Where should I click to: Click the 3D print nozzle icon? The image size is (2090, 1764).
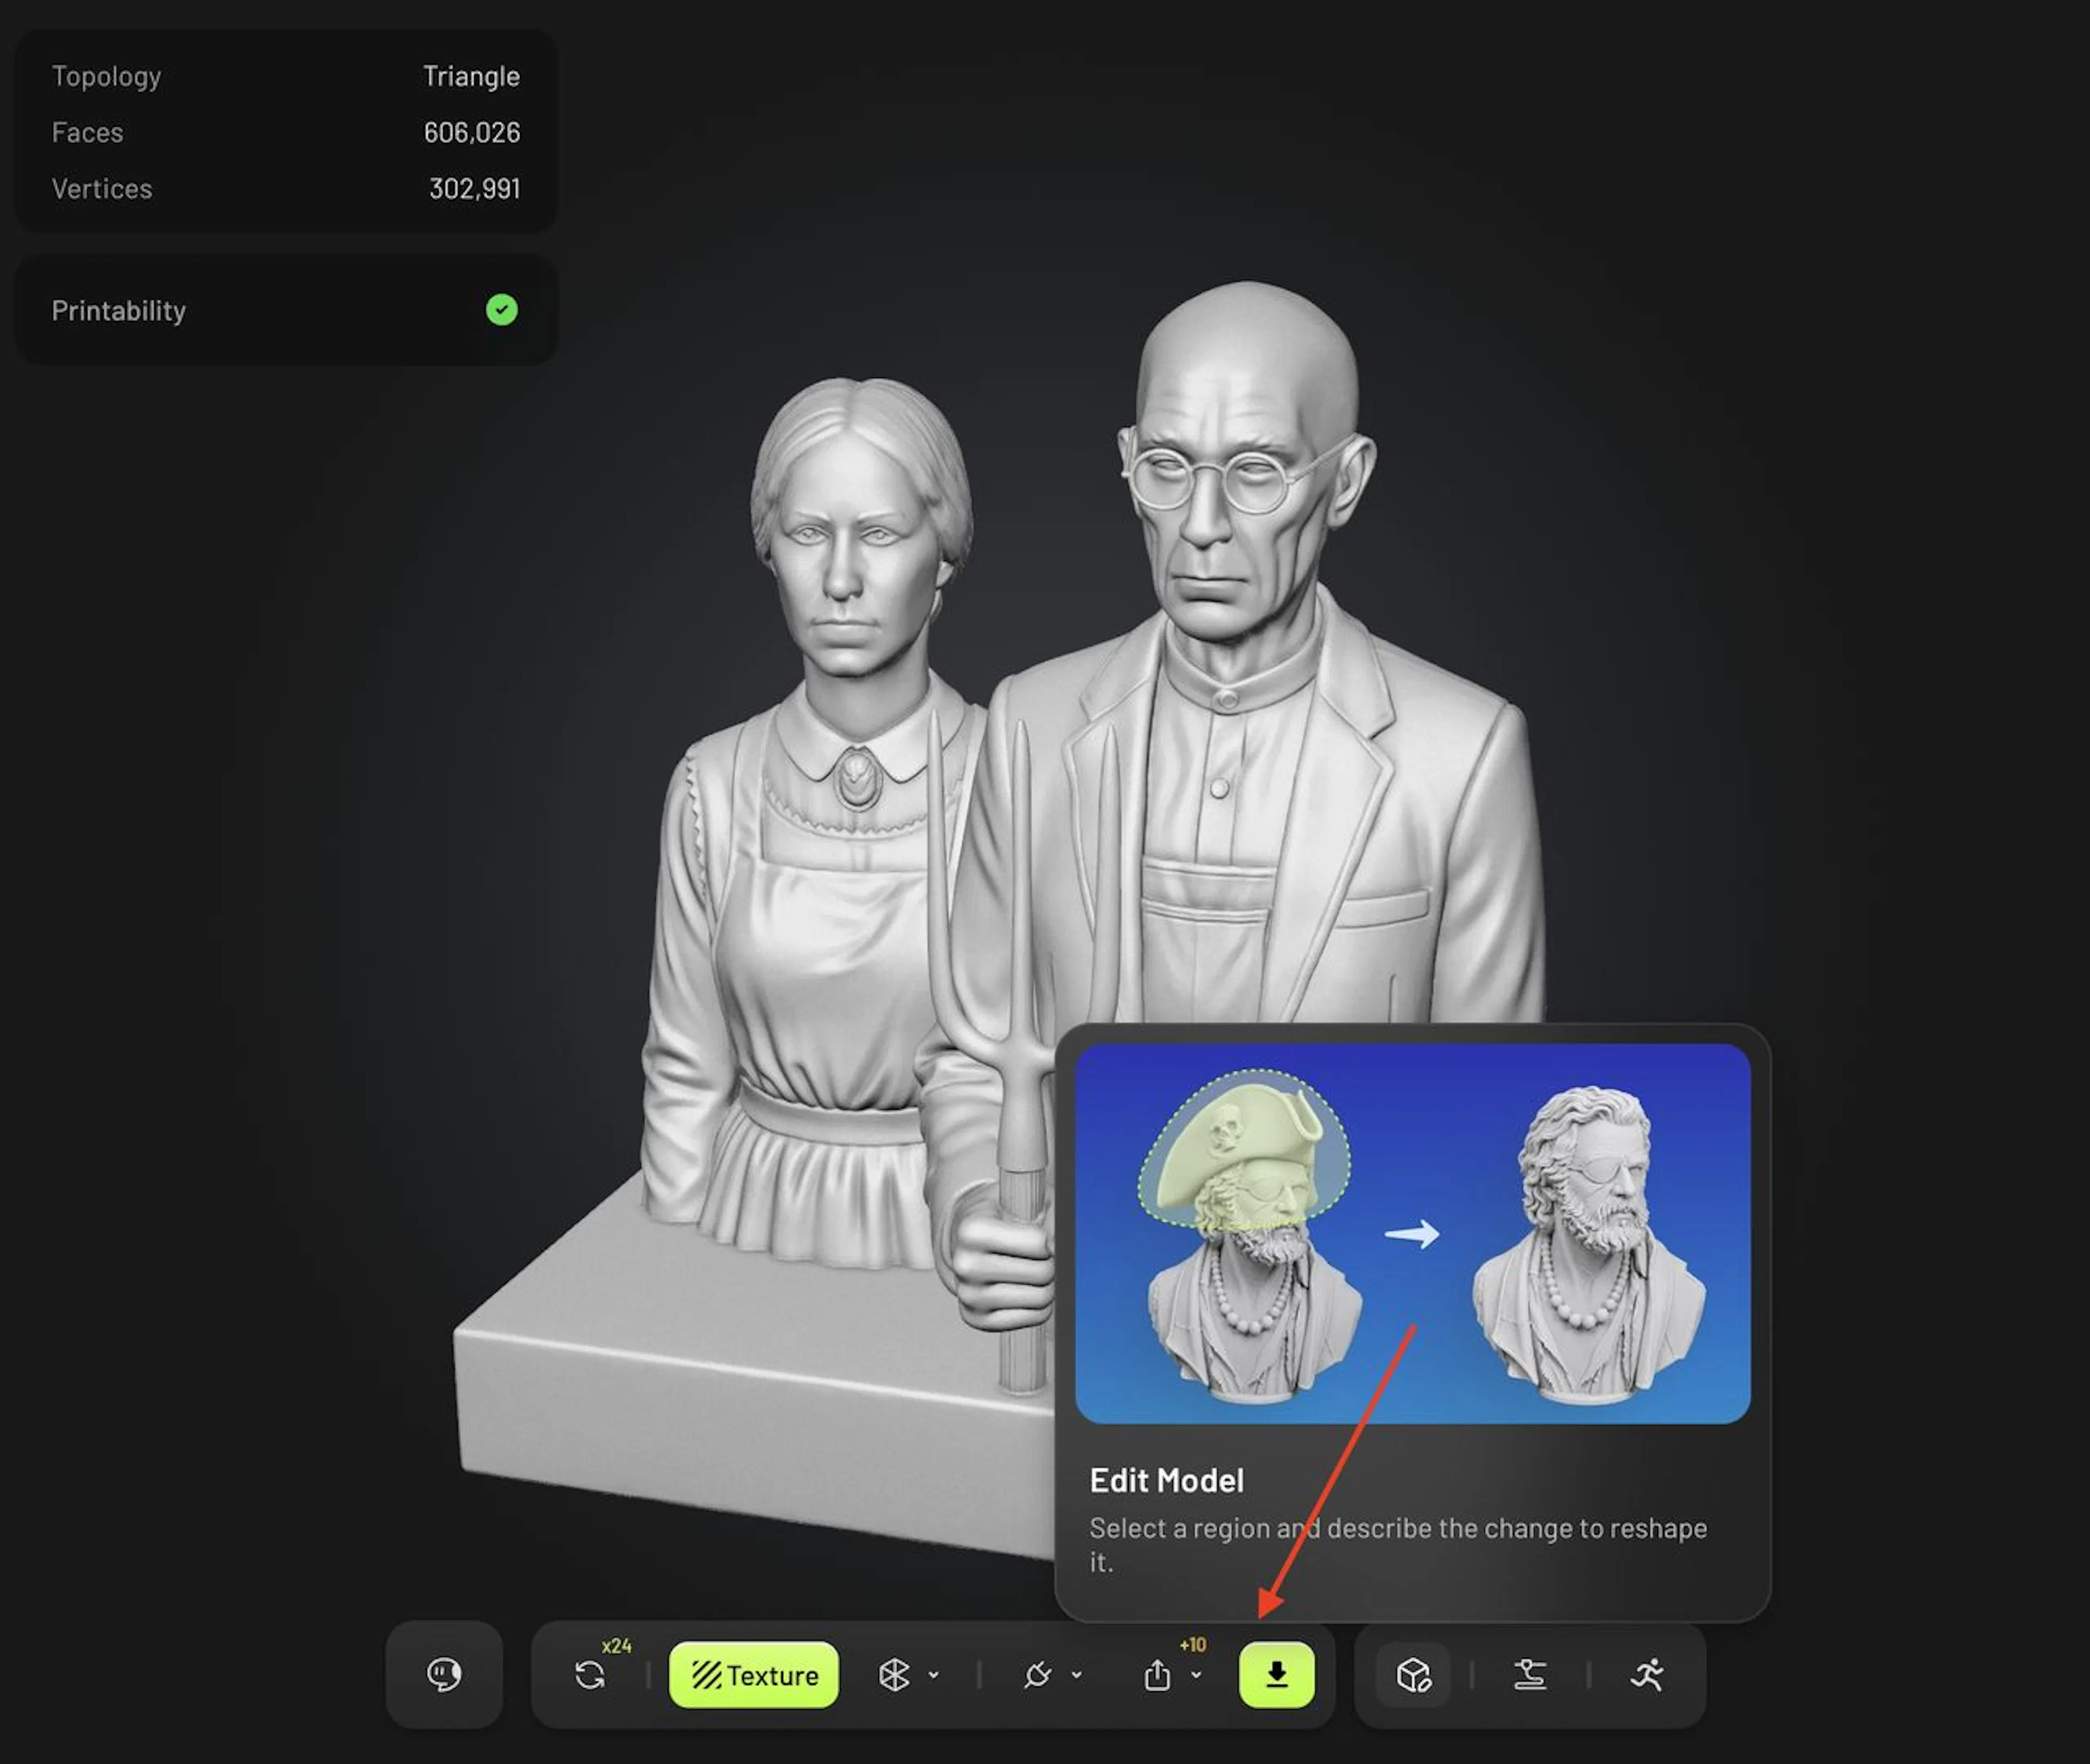click(x=1529, y=1675)
